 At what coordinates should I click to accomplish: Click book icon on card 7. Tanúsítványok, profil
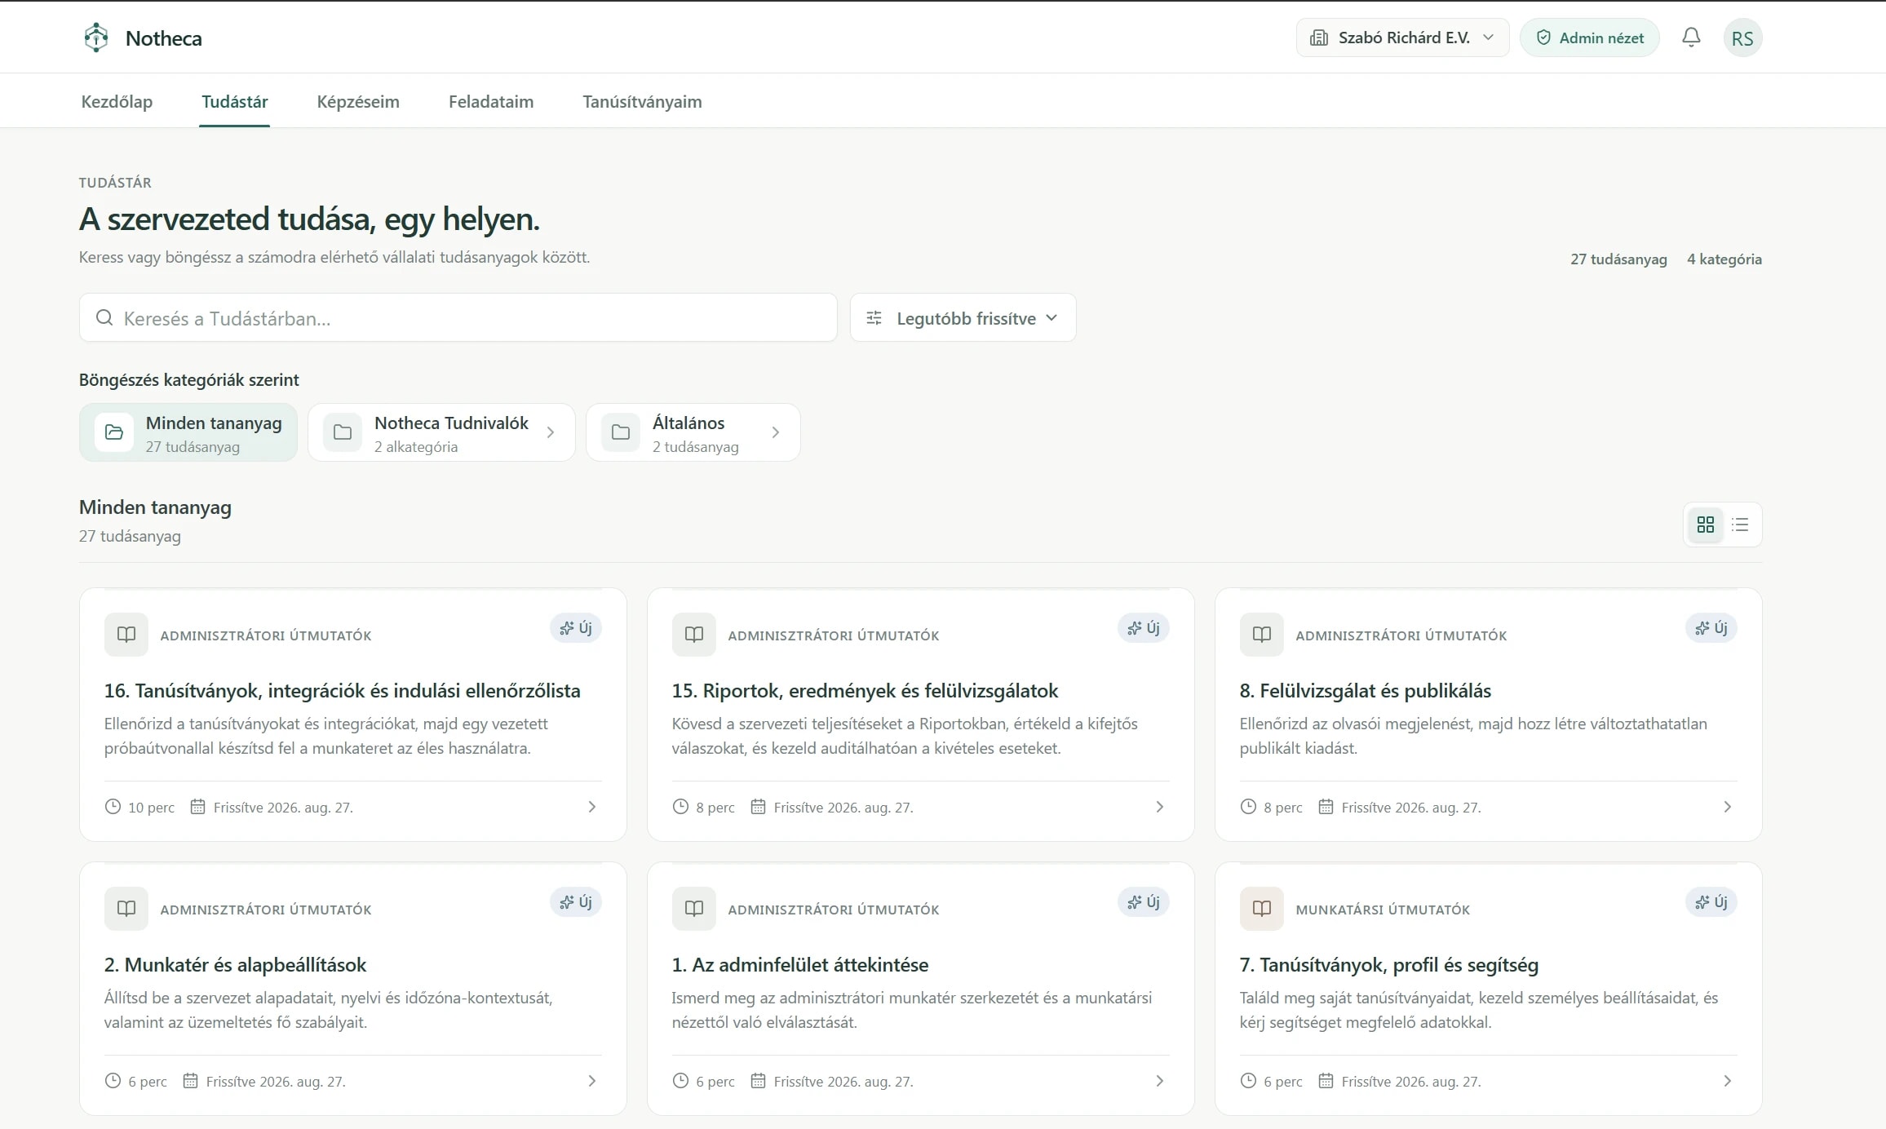(1262, 909)
